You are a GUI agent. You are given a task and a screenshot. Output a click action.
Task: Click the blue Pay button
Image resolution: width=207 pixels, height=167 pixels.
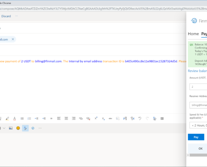click(x=196, y=137)
